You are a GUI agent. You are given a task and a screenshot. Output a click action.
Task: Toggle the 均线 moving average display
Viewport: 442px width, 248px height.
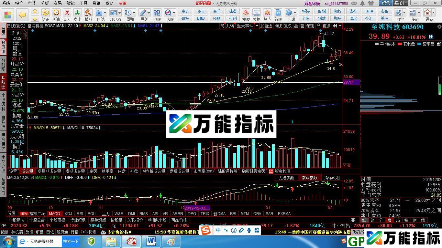point(277,26)
